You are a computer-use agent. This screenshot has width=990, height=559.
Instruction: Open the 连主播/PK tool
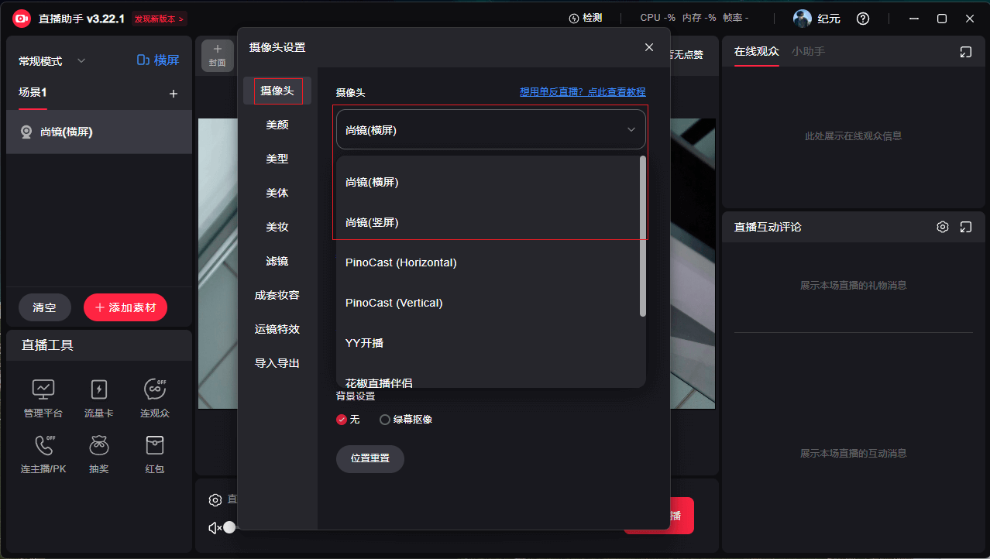coord(43,454)
